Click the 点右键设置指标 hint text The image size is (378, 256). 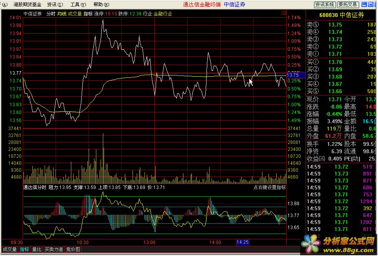(269, 187)
